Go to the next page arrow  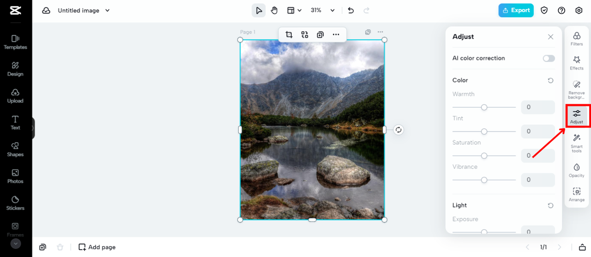click(560, 247)
